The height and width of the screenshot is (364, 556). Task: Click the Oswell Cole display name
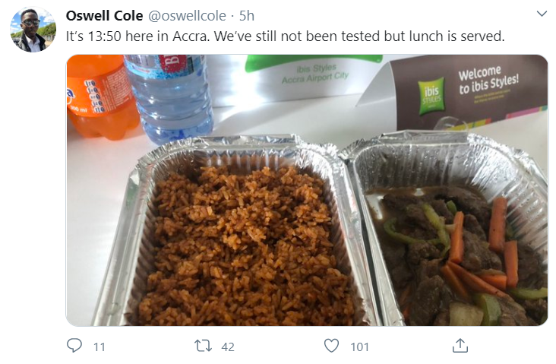pyautogui.click(x=104, y=16)
